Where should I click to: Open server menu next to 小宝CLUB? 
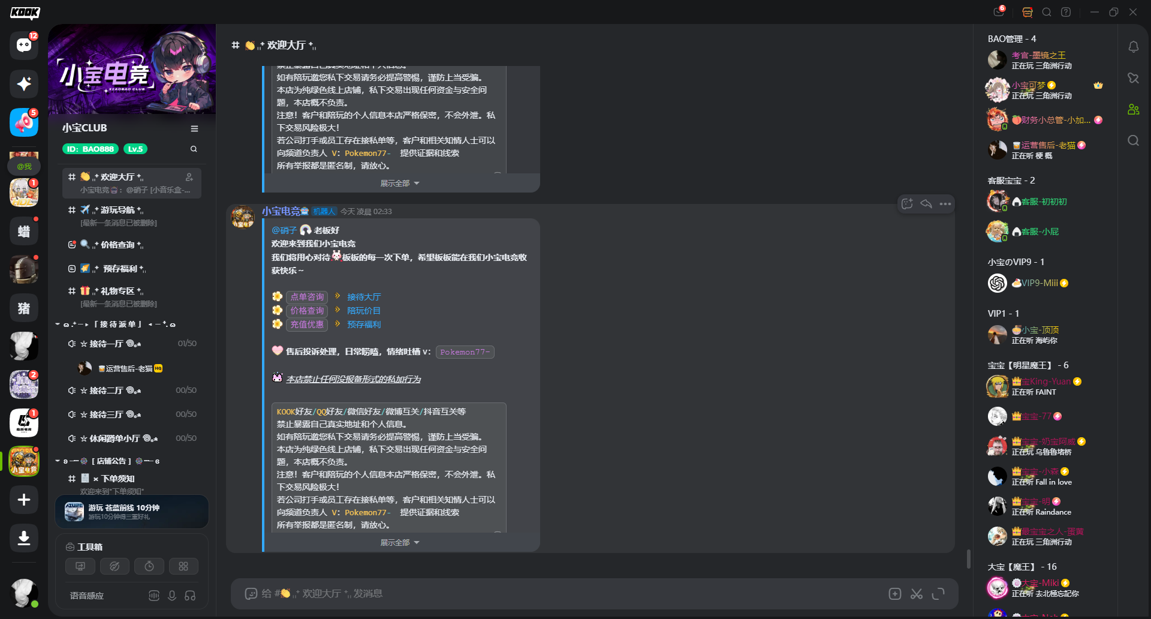pyautogui.click(x=194, y=128)
